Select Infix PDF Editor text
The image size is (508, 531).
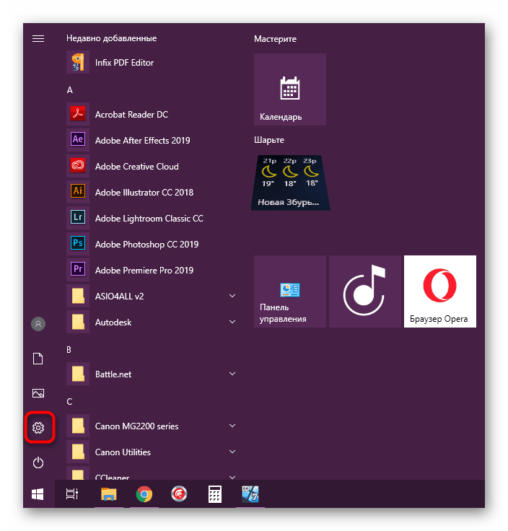click(124, 63)
